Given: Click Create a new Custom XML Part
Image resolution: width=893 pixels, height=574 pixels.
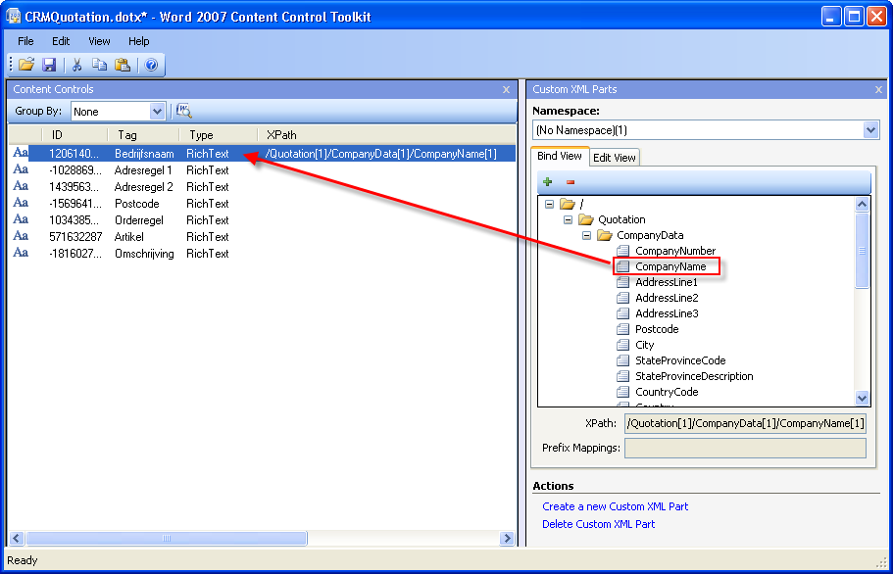Looking at the screenshot, I should coord(615,506).
